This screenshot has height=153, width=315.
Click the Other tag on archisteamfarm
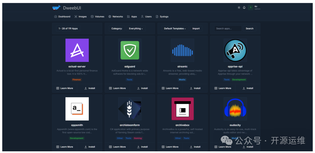120,138
